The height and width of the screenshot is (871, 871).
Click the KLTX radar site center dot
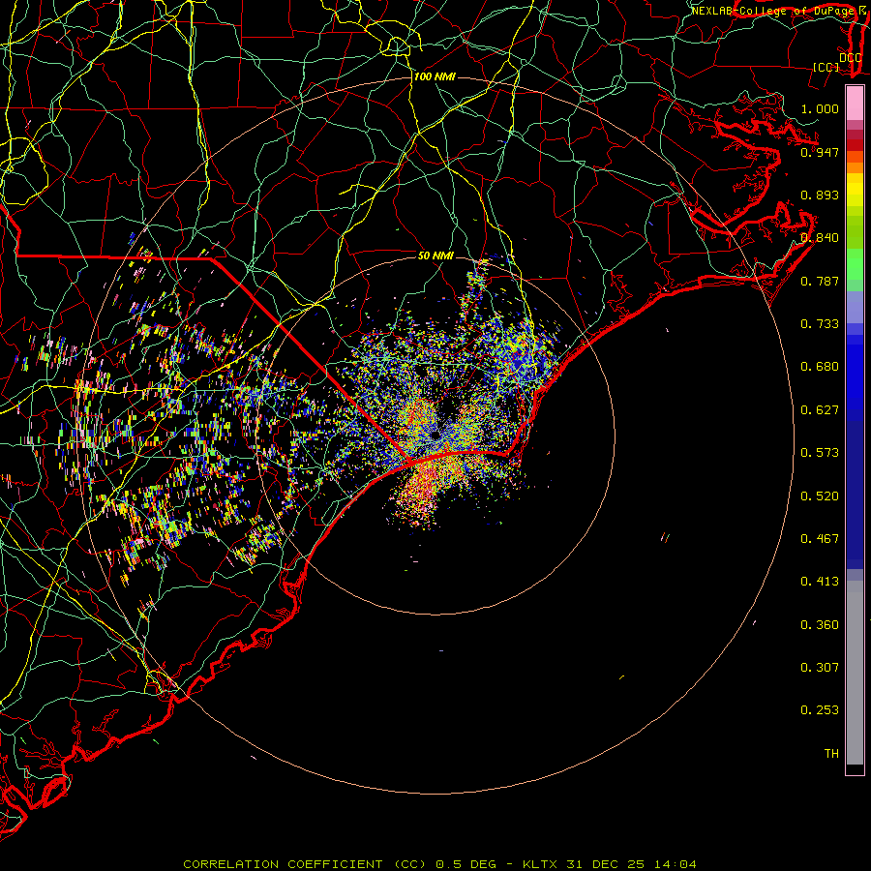(435, 435)
